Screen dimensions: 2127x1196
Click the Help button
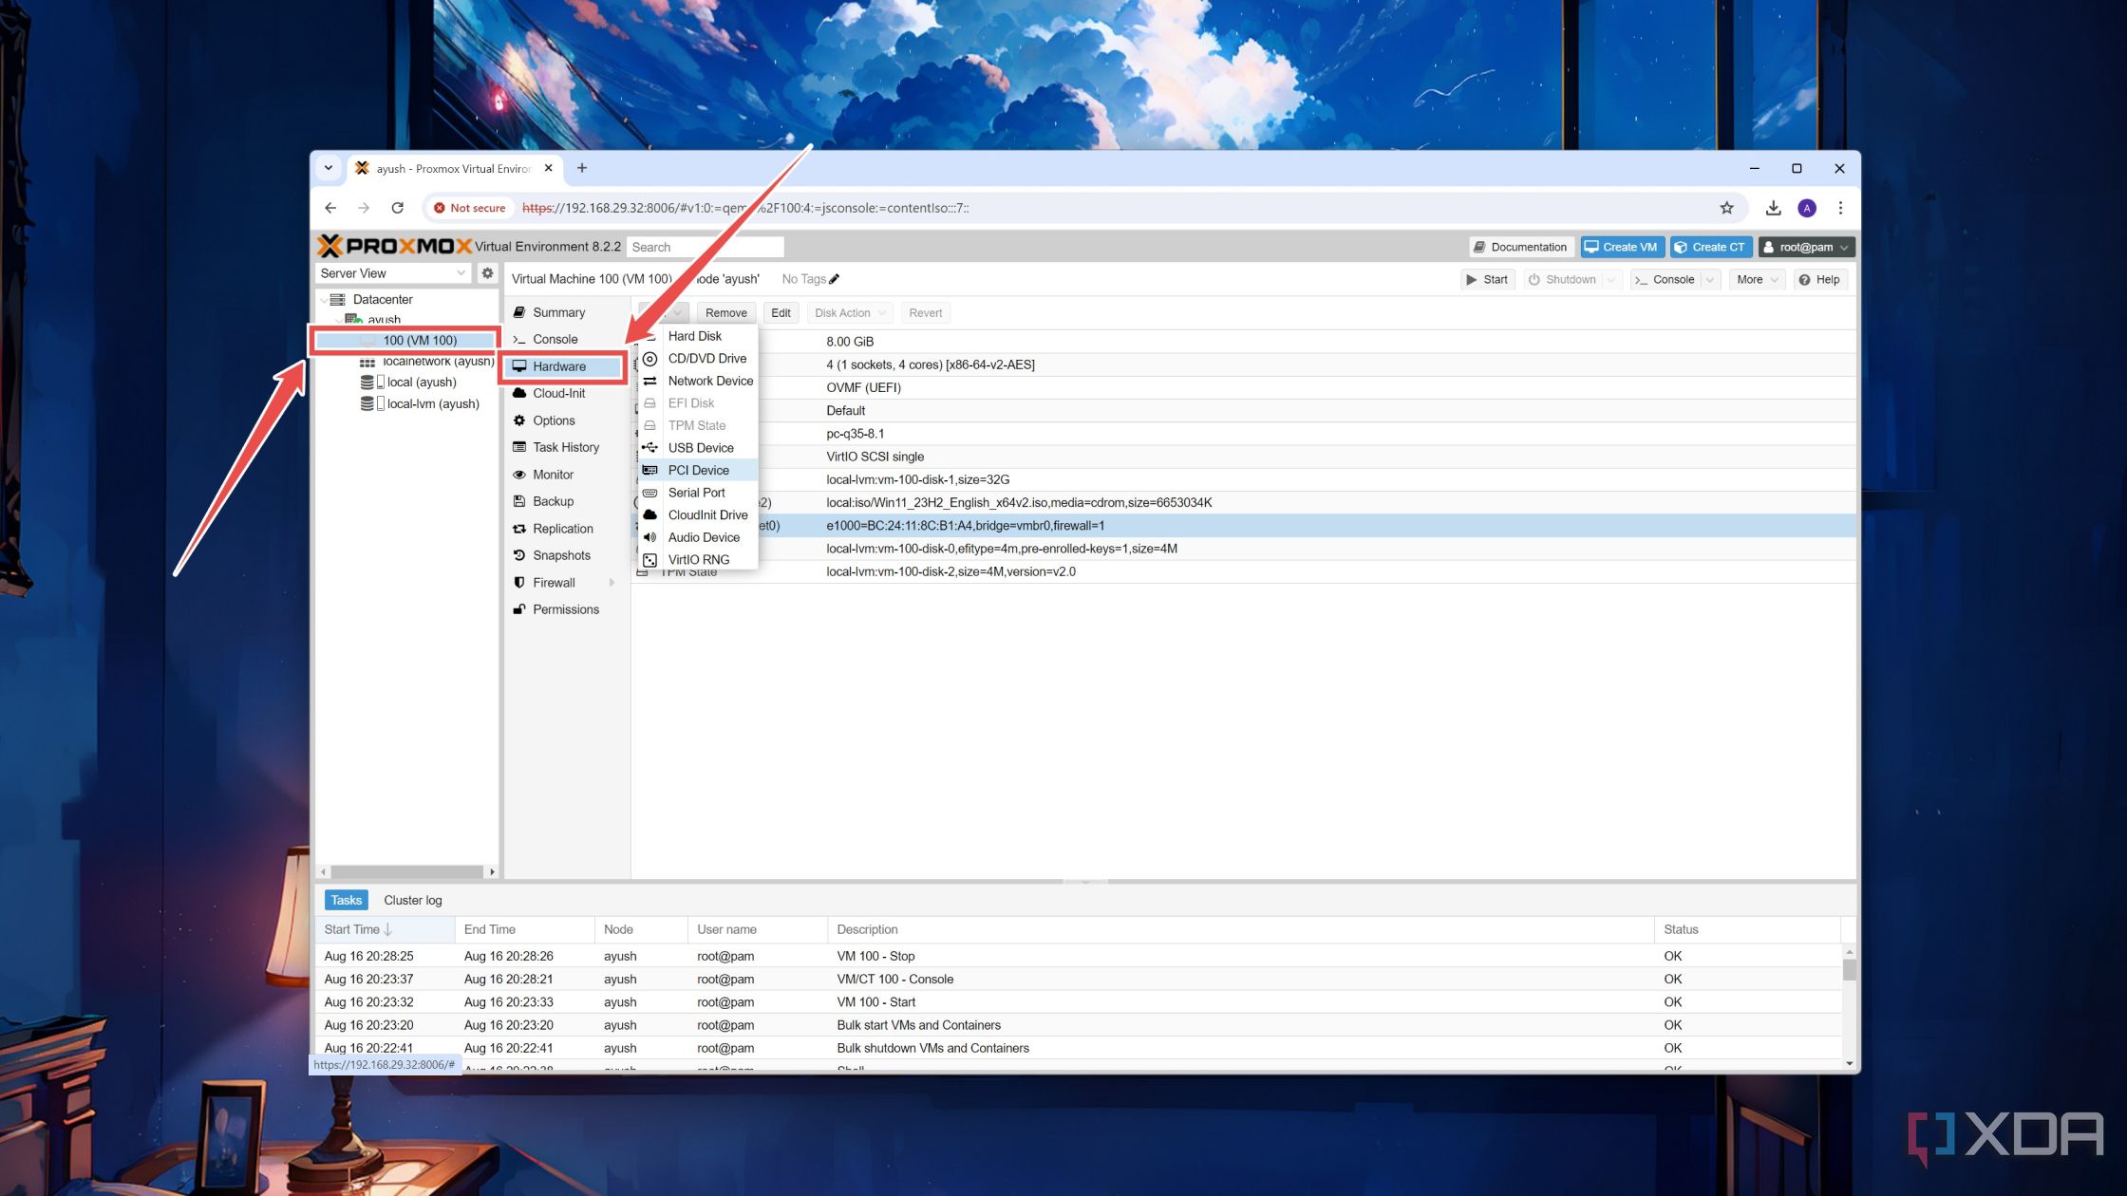click(1819, 279)
